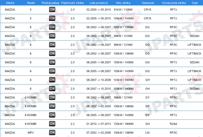
Task: Select the RF5C cell in the 08.2002 -> 02.2005 row
Action: [173, 106]
